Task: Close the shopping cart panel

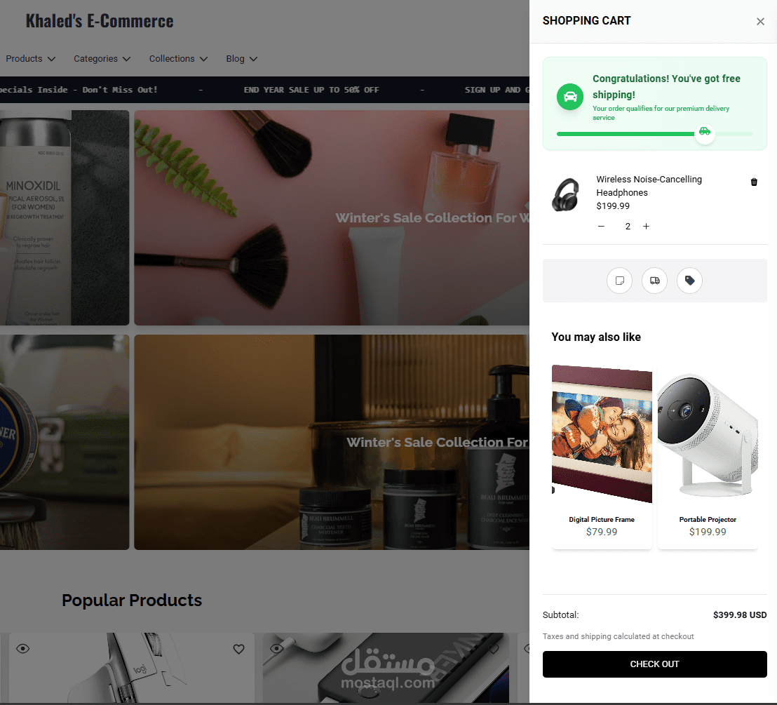Action: tap(760, 21)
